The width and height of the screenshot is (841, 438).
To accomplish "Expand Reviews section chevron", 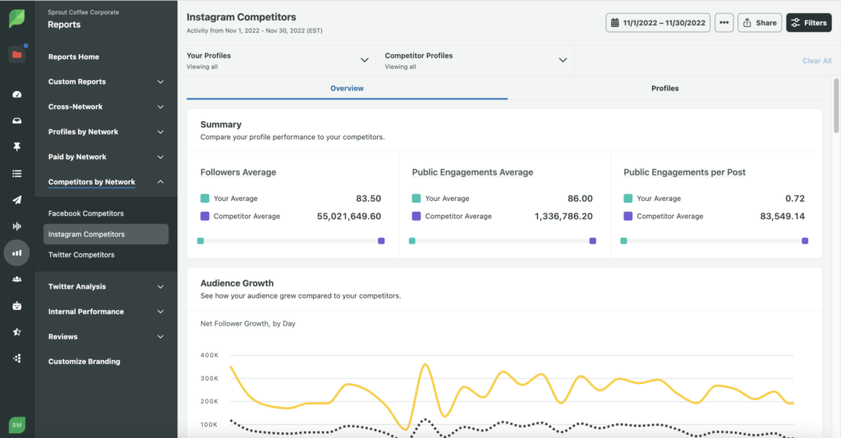I will [x=160, y=337].
